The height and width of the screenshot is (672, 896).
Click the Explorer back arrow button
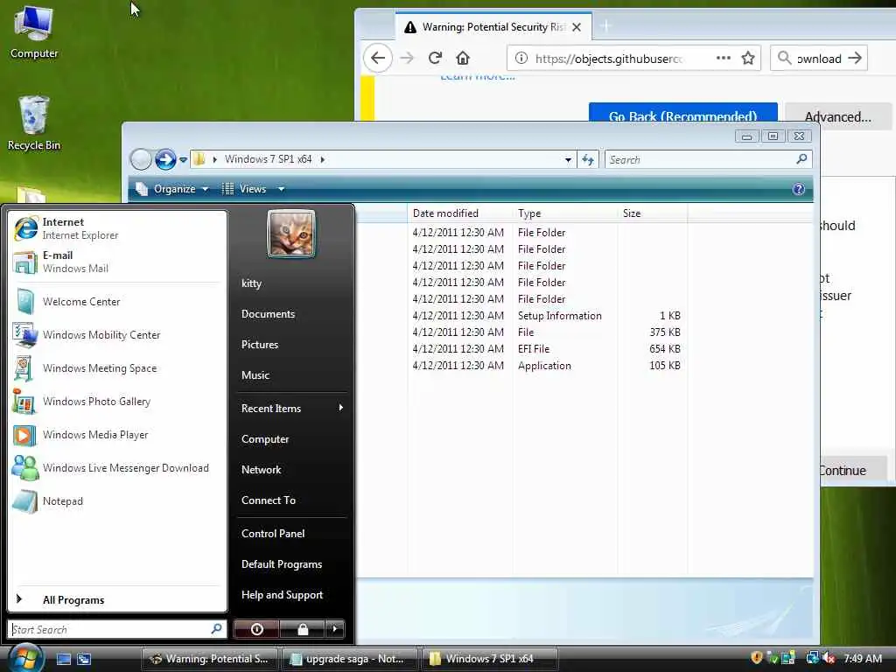141,159
